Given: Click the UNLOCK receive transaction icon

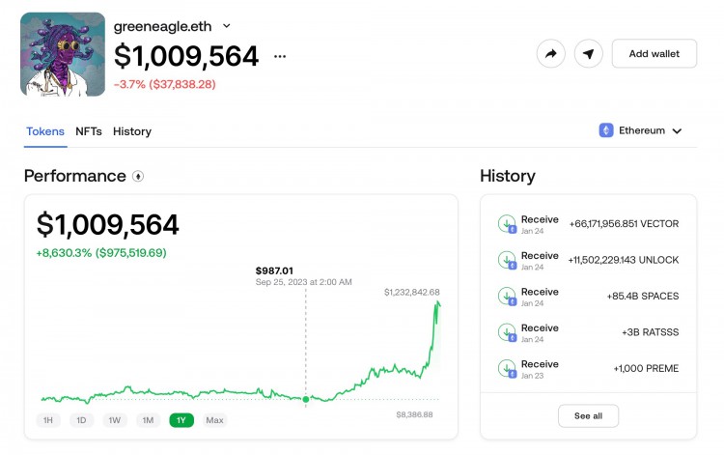Looking at the screenshot, I should pyautogui.click(x=507, y=260).
